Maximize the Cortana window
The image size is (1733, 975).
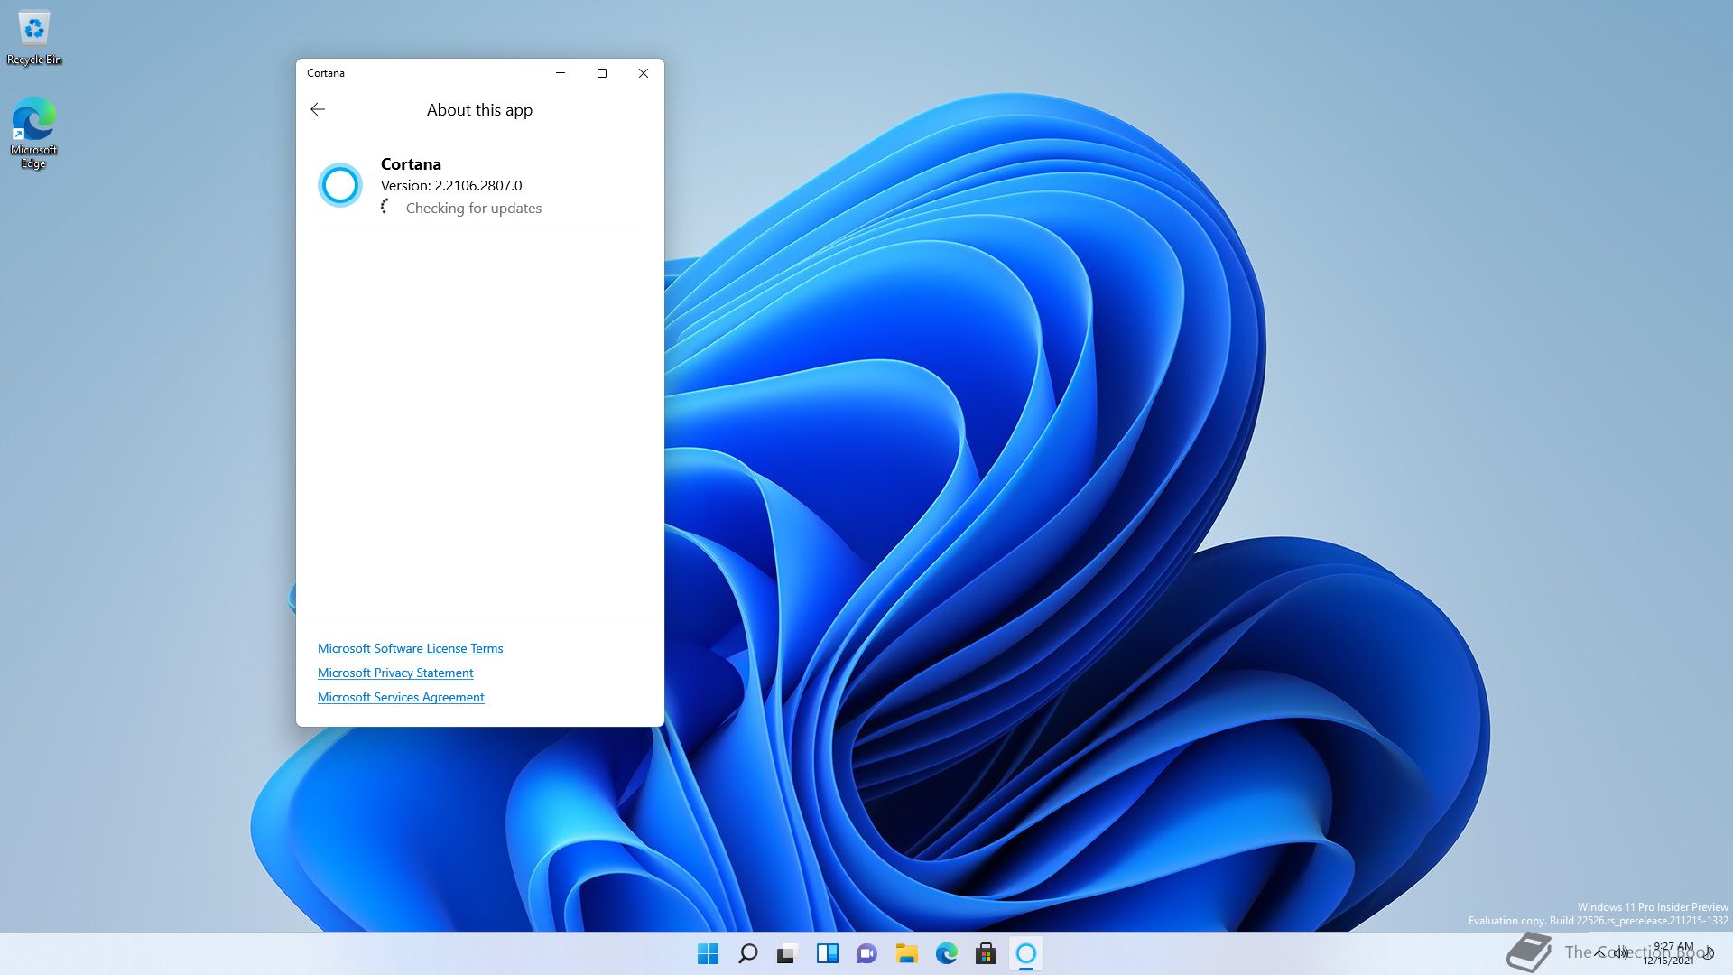pyautogui.click(x=602, y=73)
